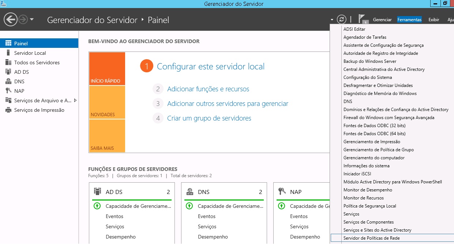Open the navigation history dropdown arrow

tap(32, 19)
